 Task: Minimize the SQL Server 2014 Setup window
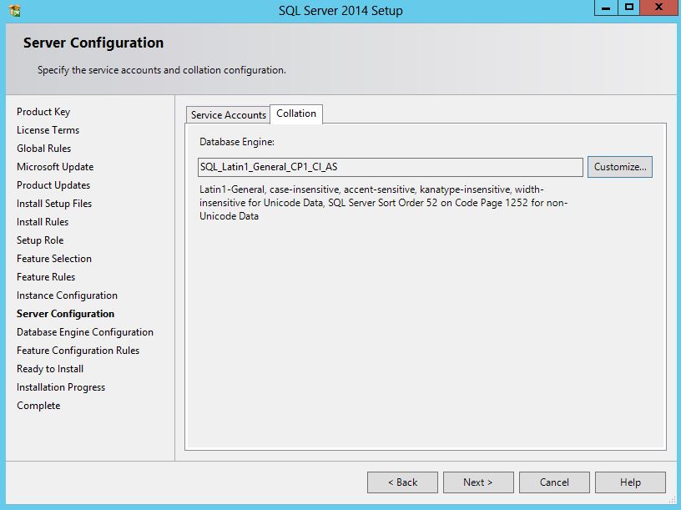(606, 8)
